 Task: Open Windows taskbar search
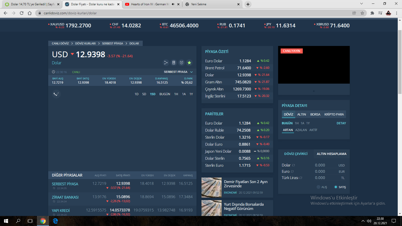18,221
